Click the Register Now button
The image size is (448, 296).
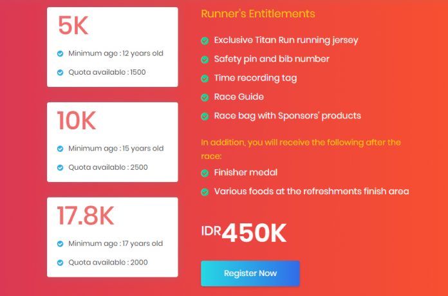click(250, 273)
